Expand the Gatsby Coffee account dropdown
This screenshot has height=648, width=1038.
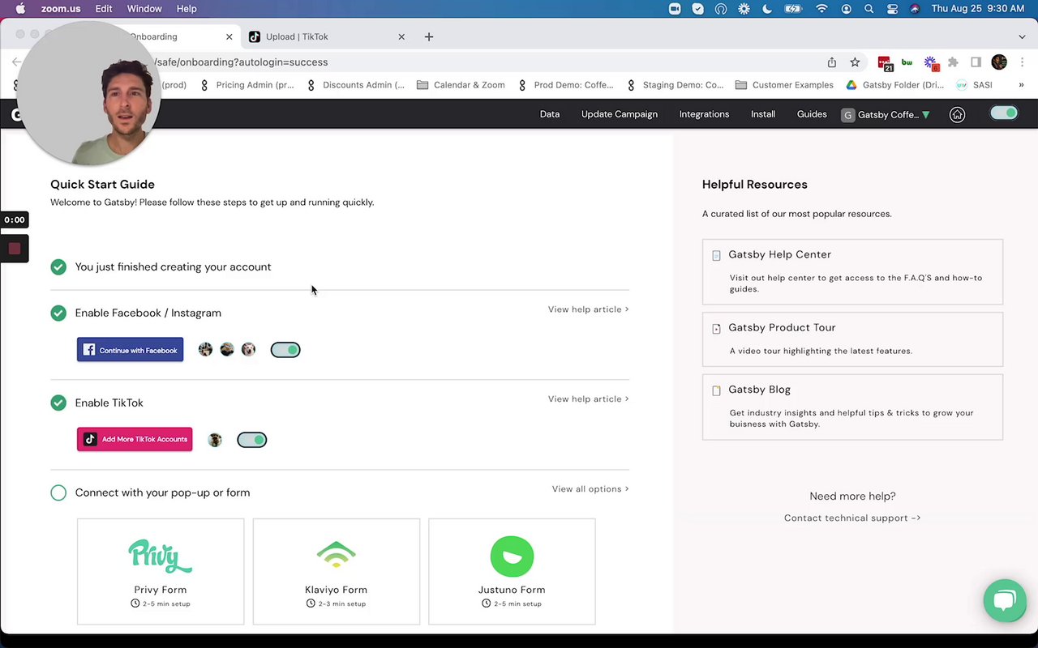[886, 115]
